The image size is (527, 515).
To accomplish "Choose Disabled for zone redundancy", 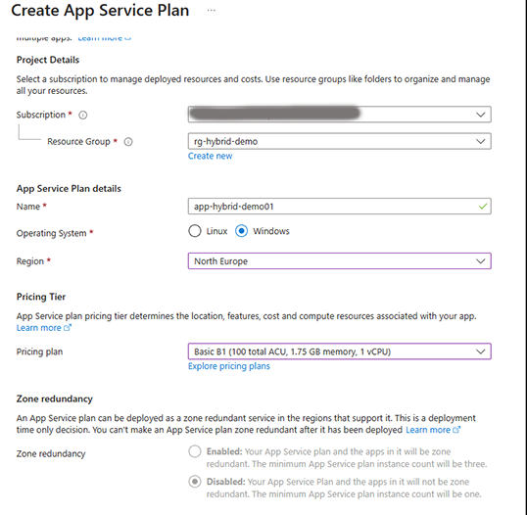I will tap(195, 482).
